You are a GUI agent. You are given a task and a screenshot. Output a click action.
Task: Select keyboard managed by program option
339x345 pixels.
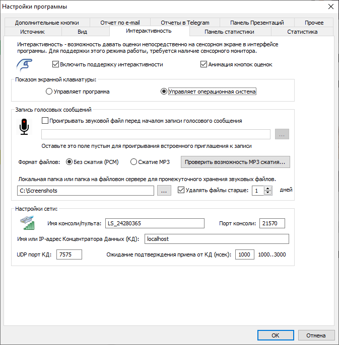49,92
